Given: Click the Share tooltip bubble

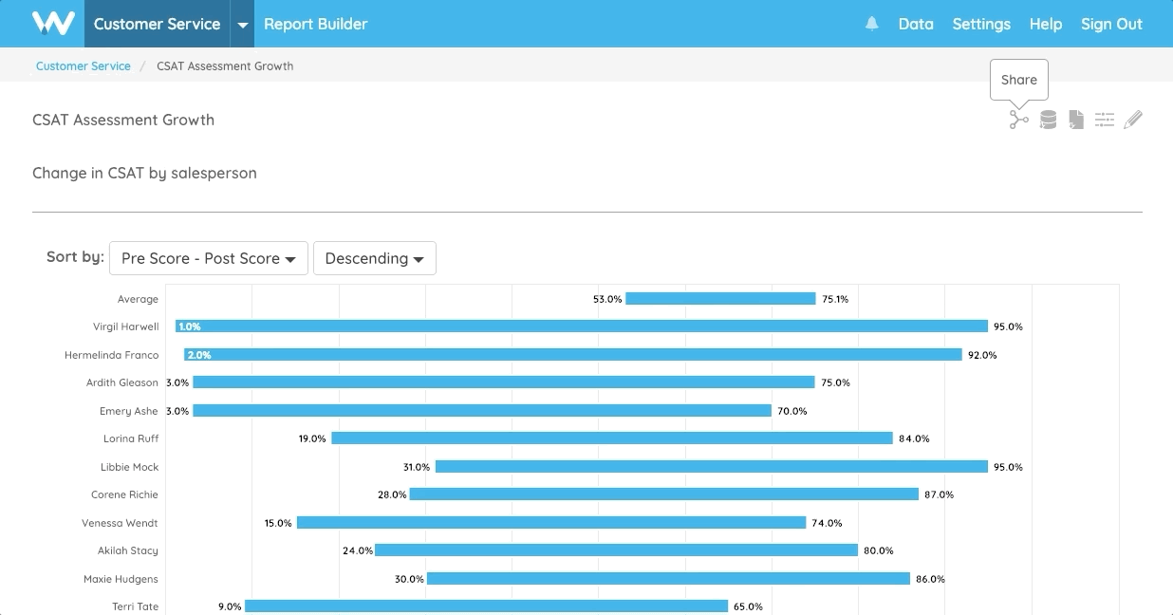Looking at the screenshot, I should [x=1018, y=80].
